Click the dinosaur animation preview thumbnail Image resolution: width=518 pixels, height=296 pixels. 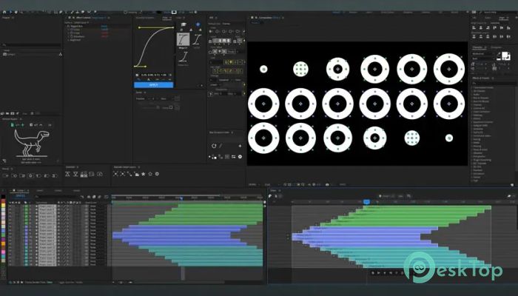click(x=31, y=143)
